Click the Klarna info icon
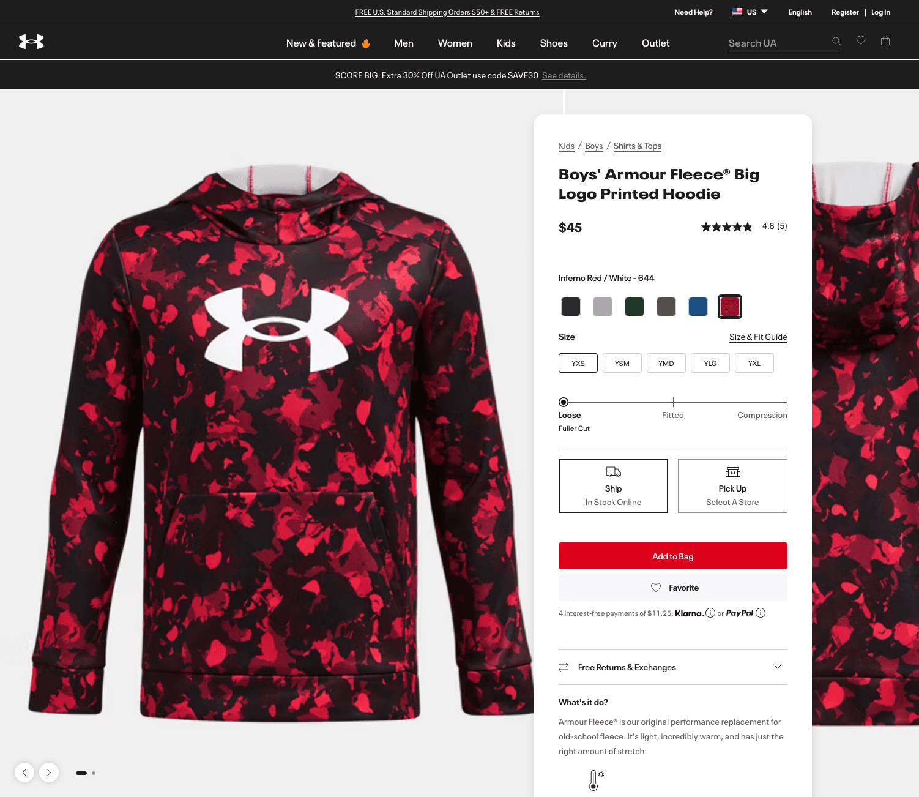The width and height of the screenshot is (919, 797). [710, 613]
